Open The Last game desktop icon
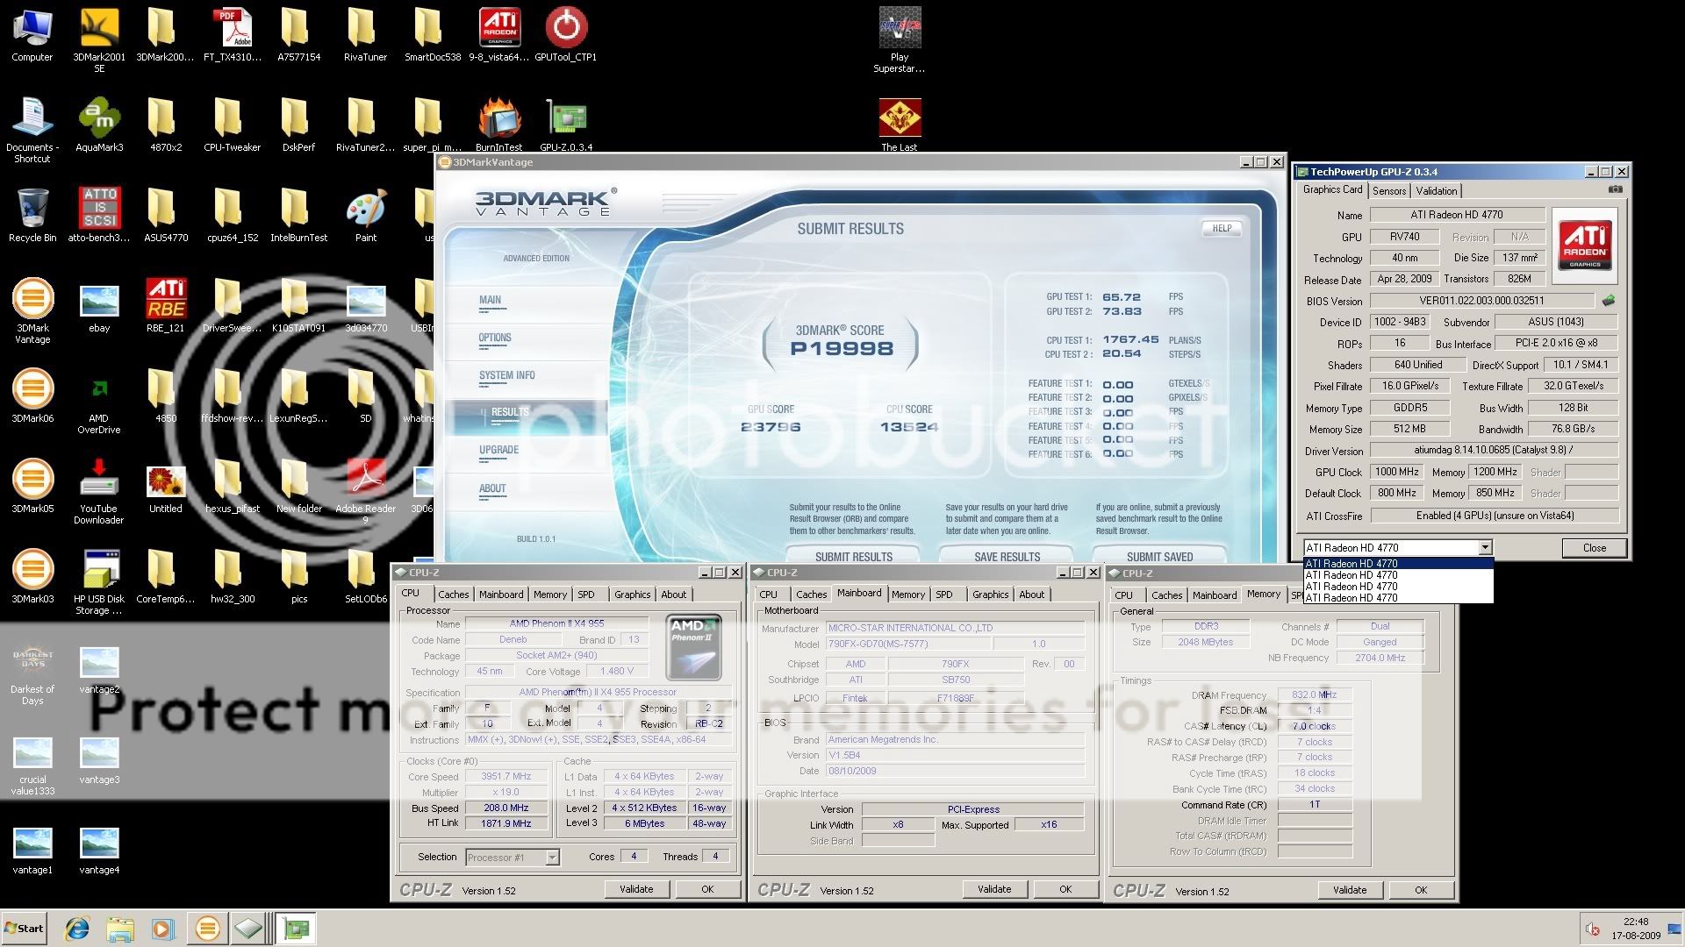 point(900,125)
